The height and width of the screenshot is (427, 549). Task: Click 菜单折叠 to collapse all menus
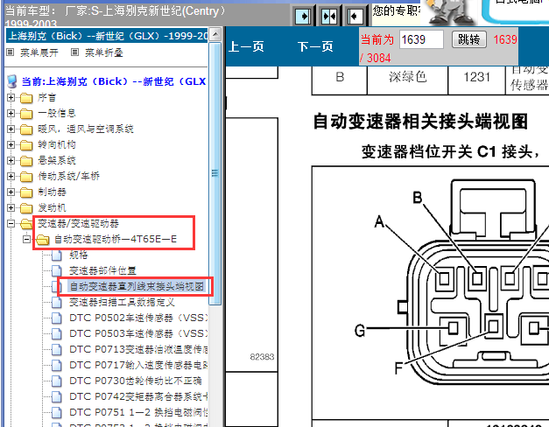[x=104, y=52]
